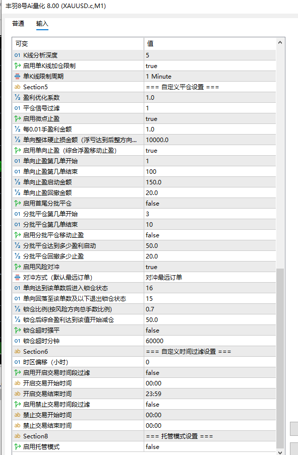
Task: Click the integer icon beside 分批平仓第几单开始
Action: 18,214
